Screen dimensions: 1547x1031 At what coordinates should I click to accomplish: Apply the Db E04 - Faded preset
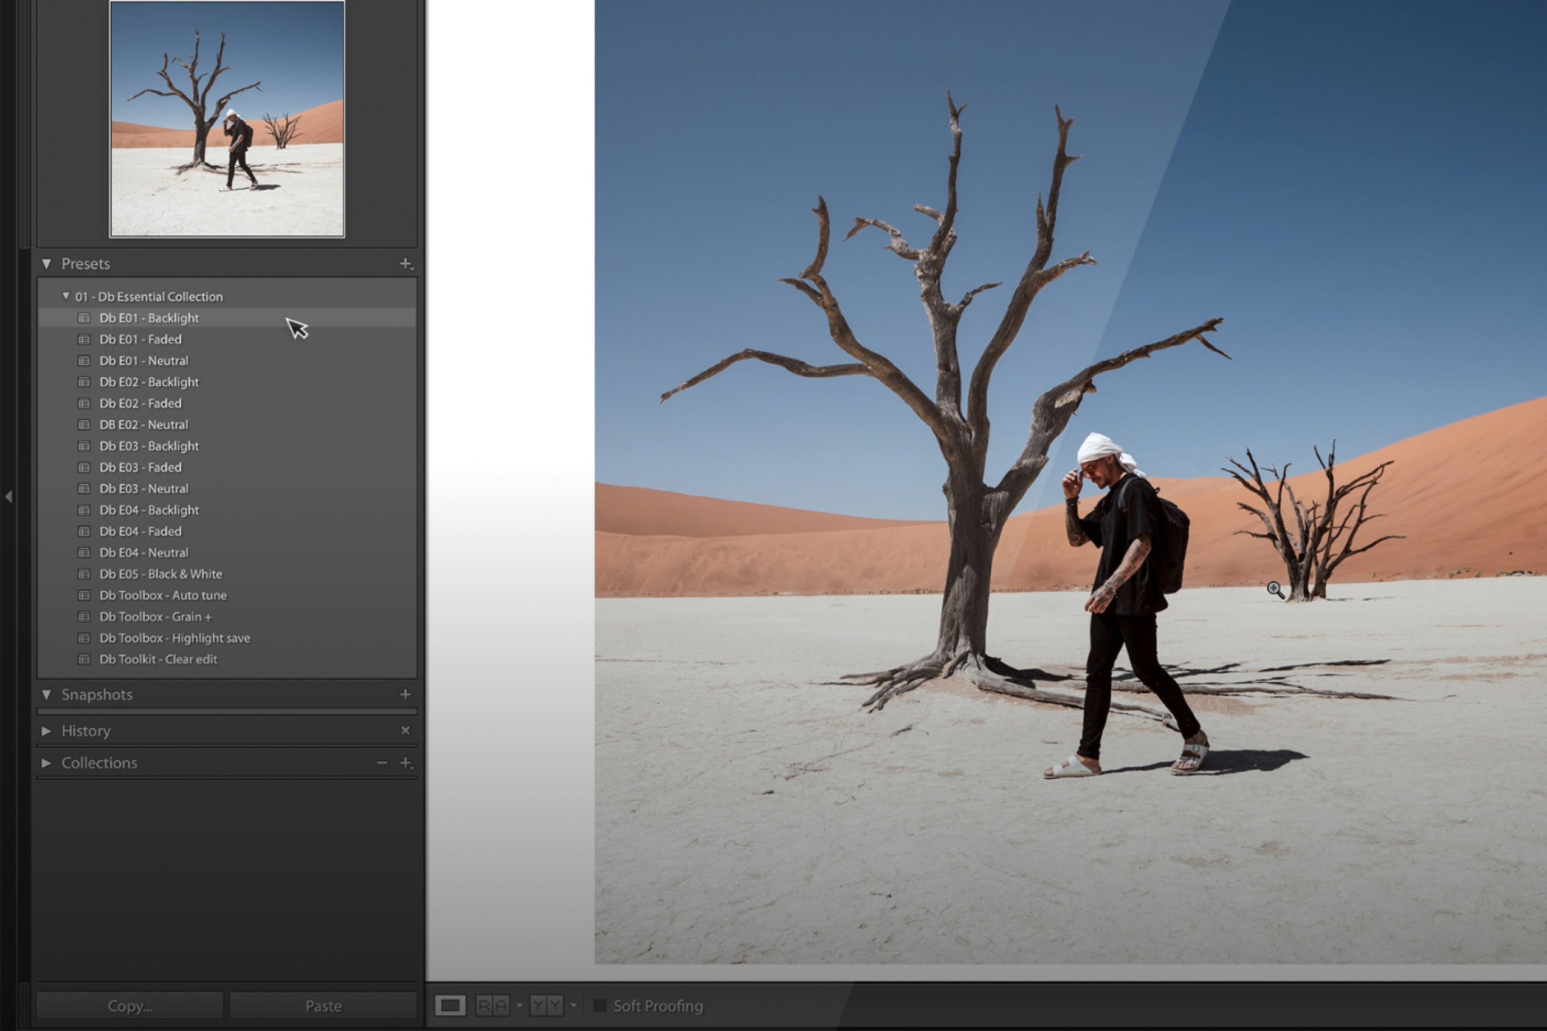click(227, 531)
